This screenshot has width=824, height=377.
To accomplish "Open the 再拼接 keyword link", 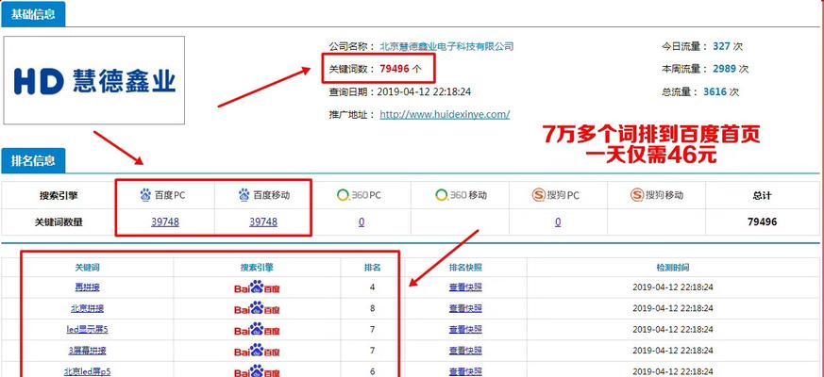I will (87, 287).
